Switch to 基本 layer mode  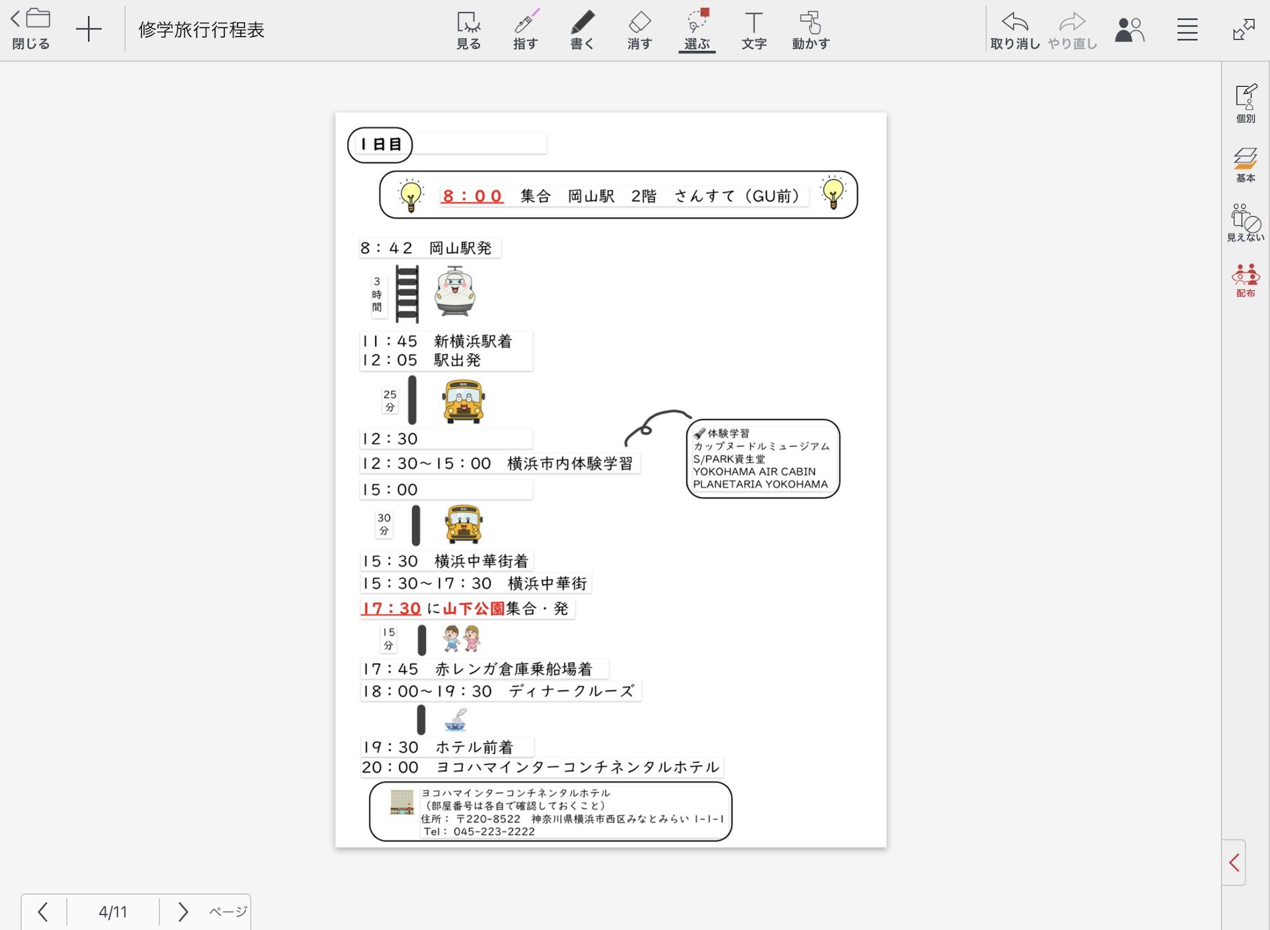(1245, 164)
